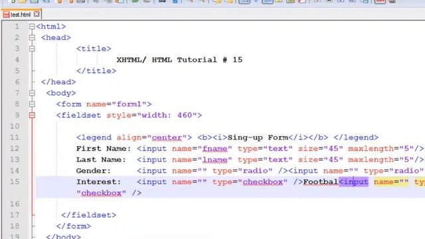Click the <fieldset tag on line 9
Screen dimensions: 425x239
tap(78, 115)
